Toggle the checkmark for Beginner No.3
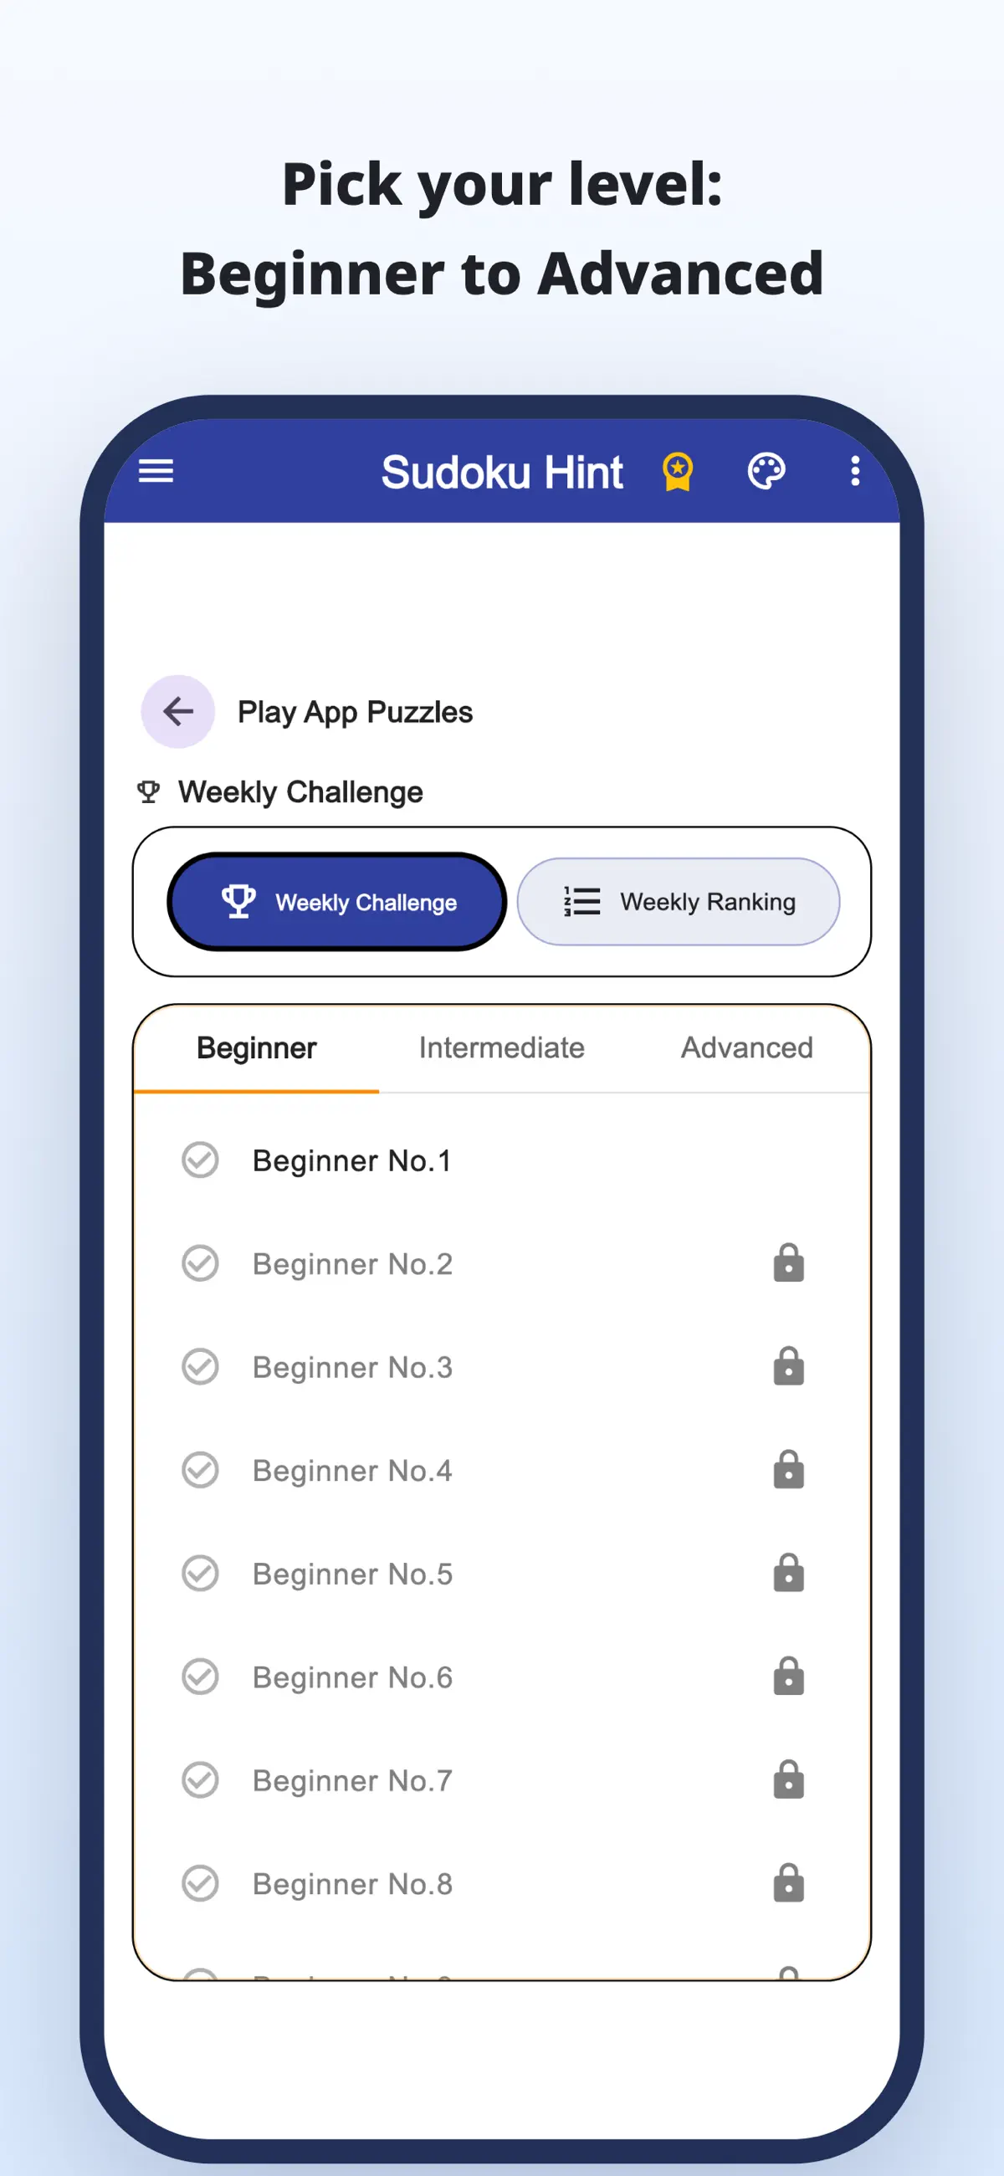Screen dimensions: 1004x2176 tap(200, 1366)
